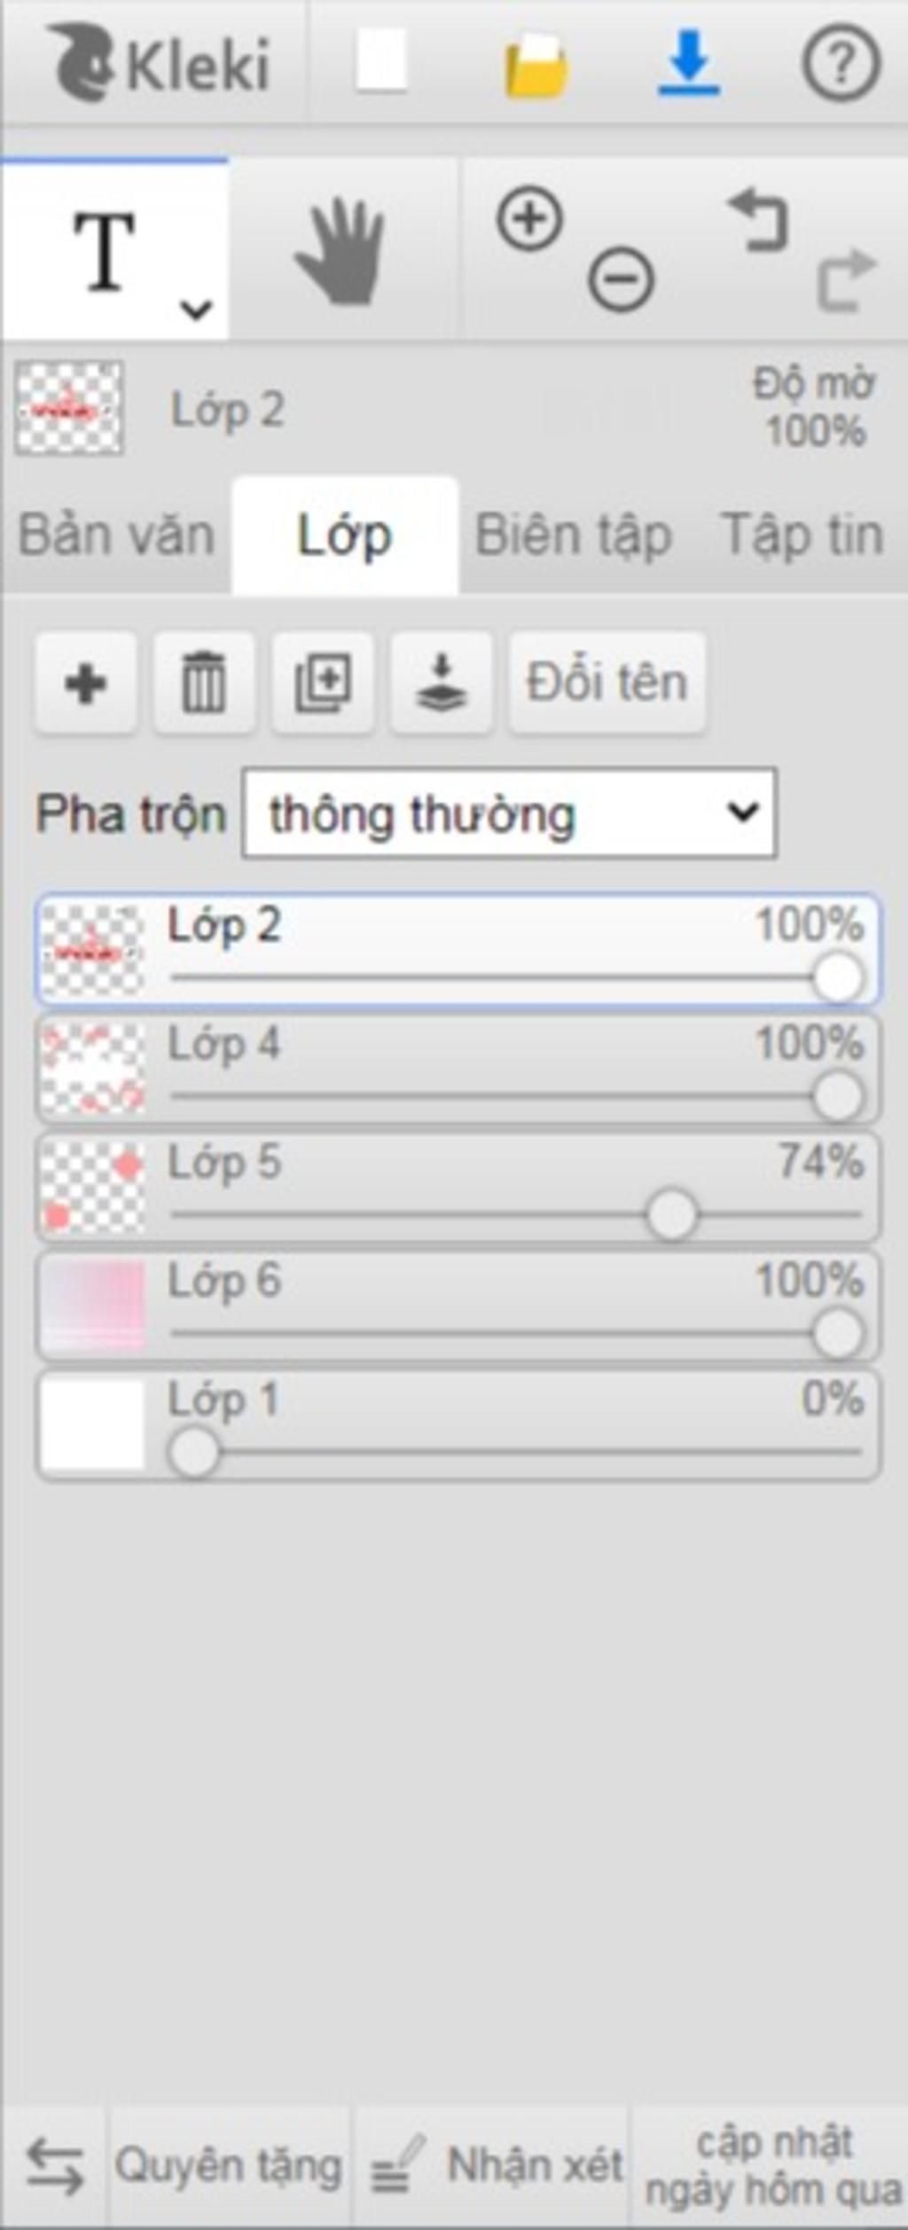Adjust the Lớp 5 opacity slider handle

[671, 1214]
